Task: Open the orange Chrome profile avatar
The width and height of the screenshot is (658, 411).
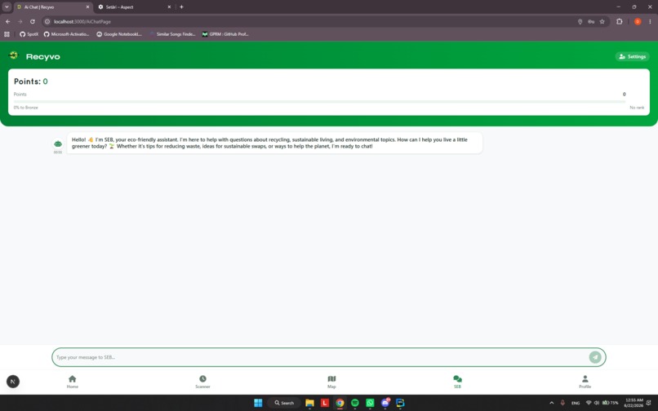Action: tap(638, 21)
